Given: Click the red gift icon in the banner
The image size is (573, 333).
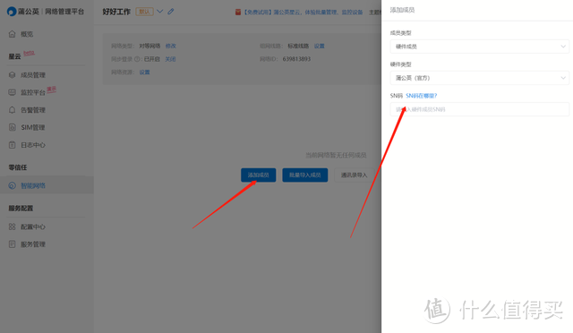Looking at the screenshot, I should tap(238, 12).
